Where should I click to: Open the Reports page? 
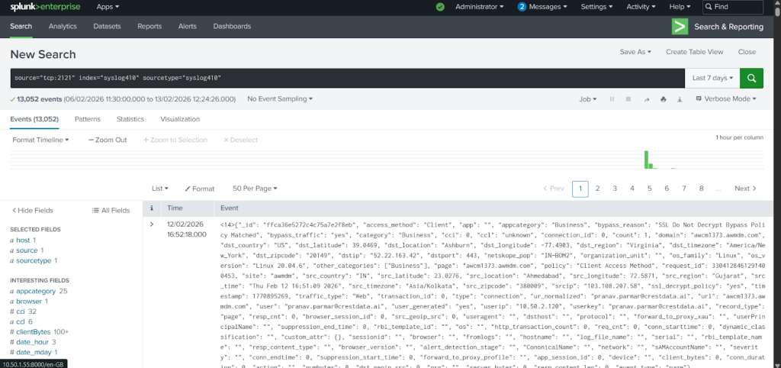point(149,27)
